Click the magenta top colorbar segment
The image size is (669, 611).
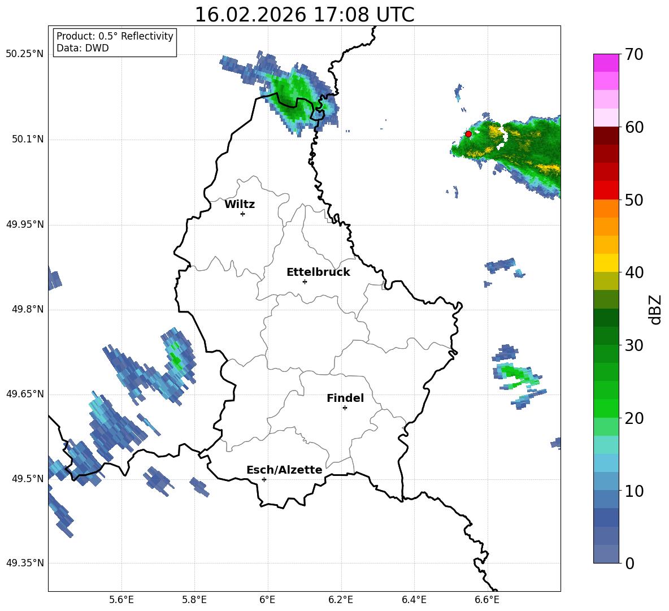pos(606,63)
